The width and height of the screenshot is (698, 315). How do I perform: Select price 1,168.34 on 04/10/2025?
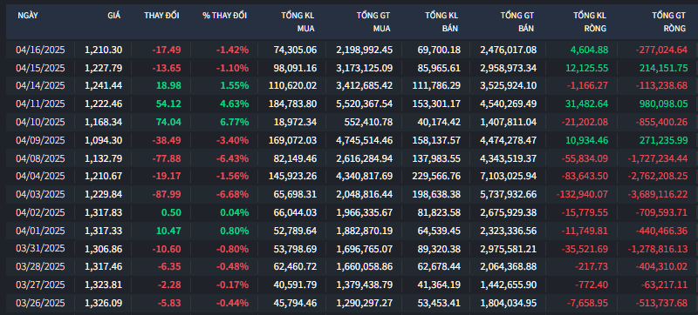click(103, 122)
